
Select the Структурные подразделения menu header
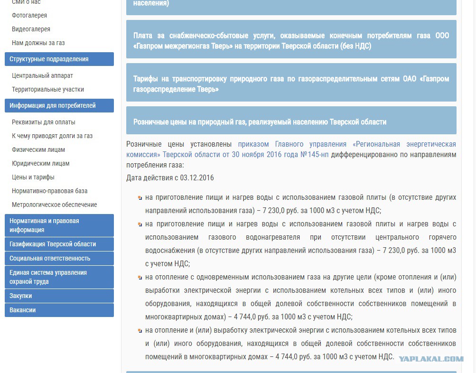pos(59,59)
